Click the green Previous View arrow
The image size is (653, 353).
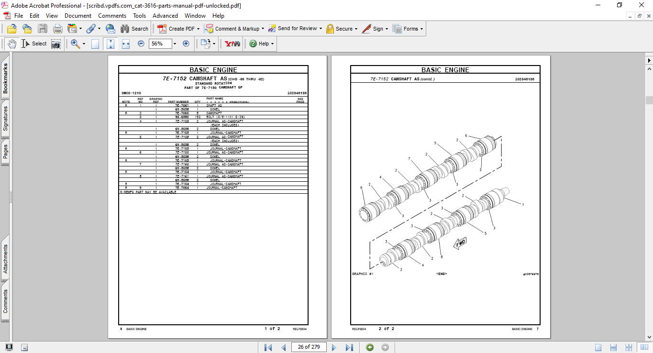point(370,347)
